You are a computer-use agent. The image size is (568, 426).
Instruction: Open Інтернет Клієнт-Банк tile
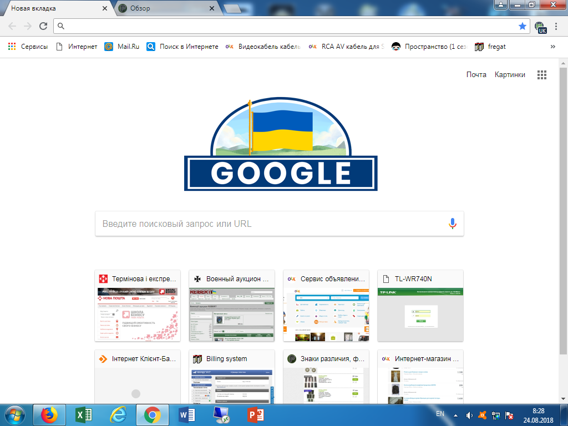coord(138,377)
